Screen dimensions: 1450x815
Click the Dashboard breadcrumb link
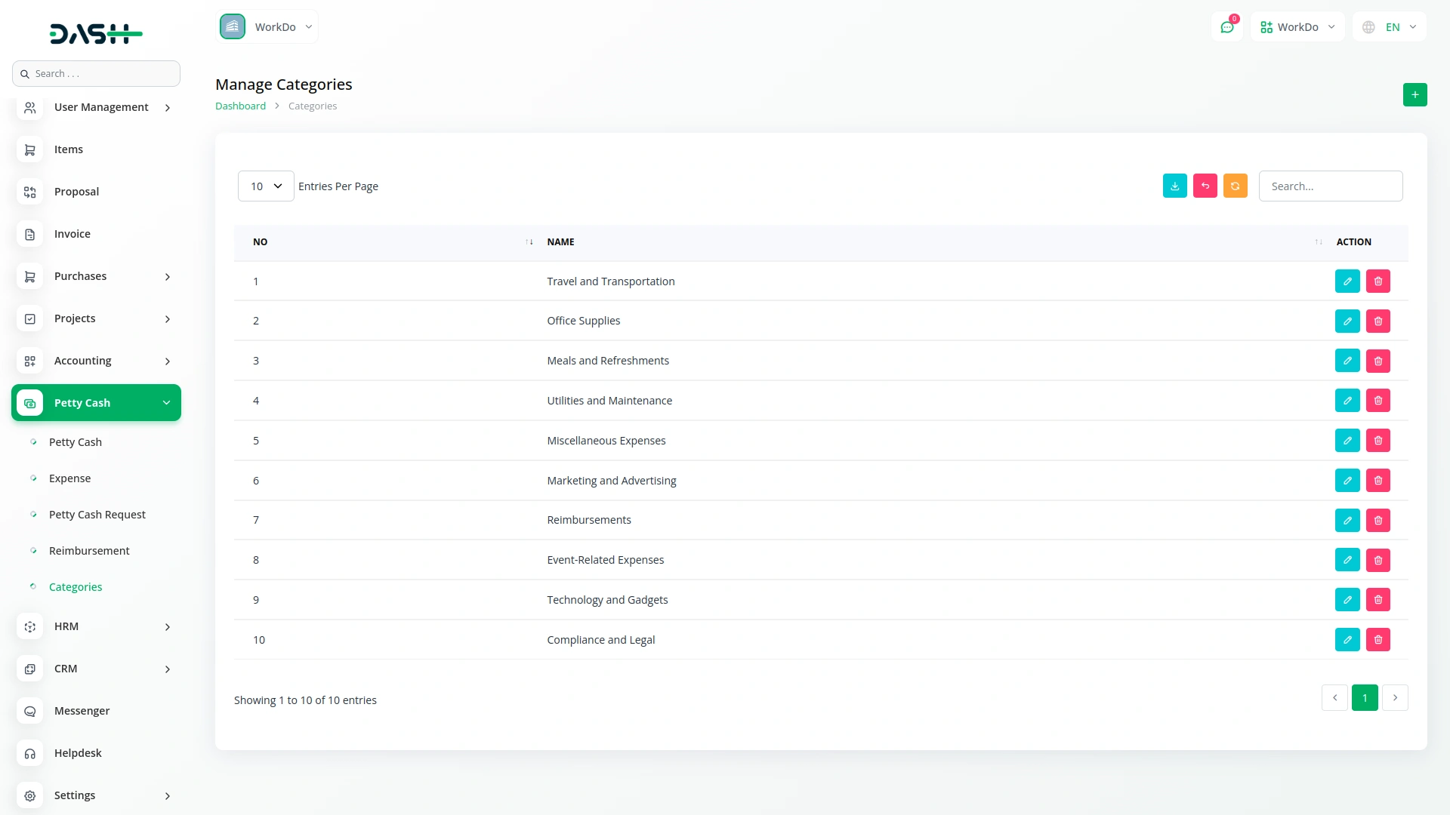(x=240, y=106)
